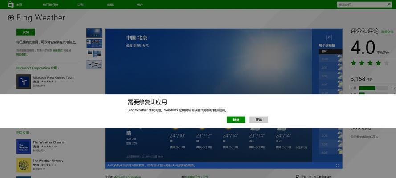
Task: Click the weather data sources caption bar
Action: point(224,166)
